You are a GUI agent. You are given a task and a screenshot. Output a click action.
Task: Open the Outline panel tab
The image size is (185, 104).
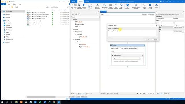(167, 94)
